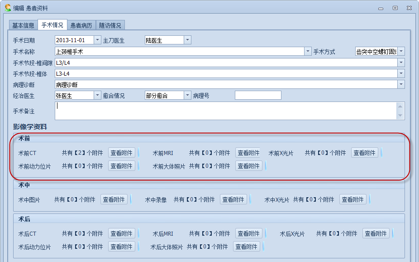Click the 手术节段-椎间隙 field with L3/L4
This screenshot has width=419, height=262.
[x=226, y=63]
